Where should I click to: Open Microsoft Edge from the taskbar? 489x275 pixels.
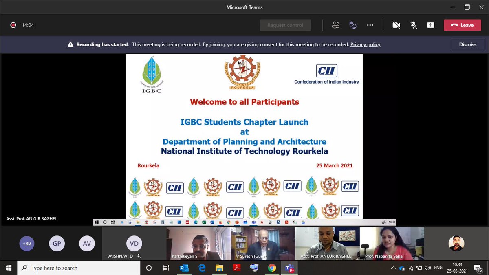pyautogui.click(x=202, y=268)
